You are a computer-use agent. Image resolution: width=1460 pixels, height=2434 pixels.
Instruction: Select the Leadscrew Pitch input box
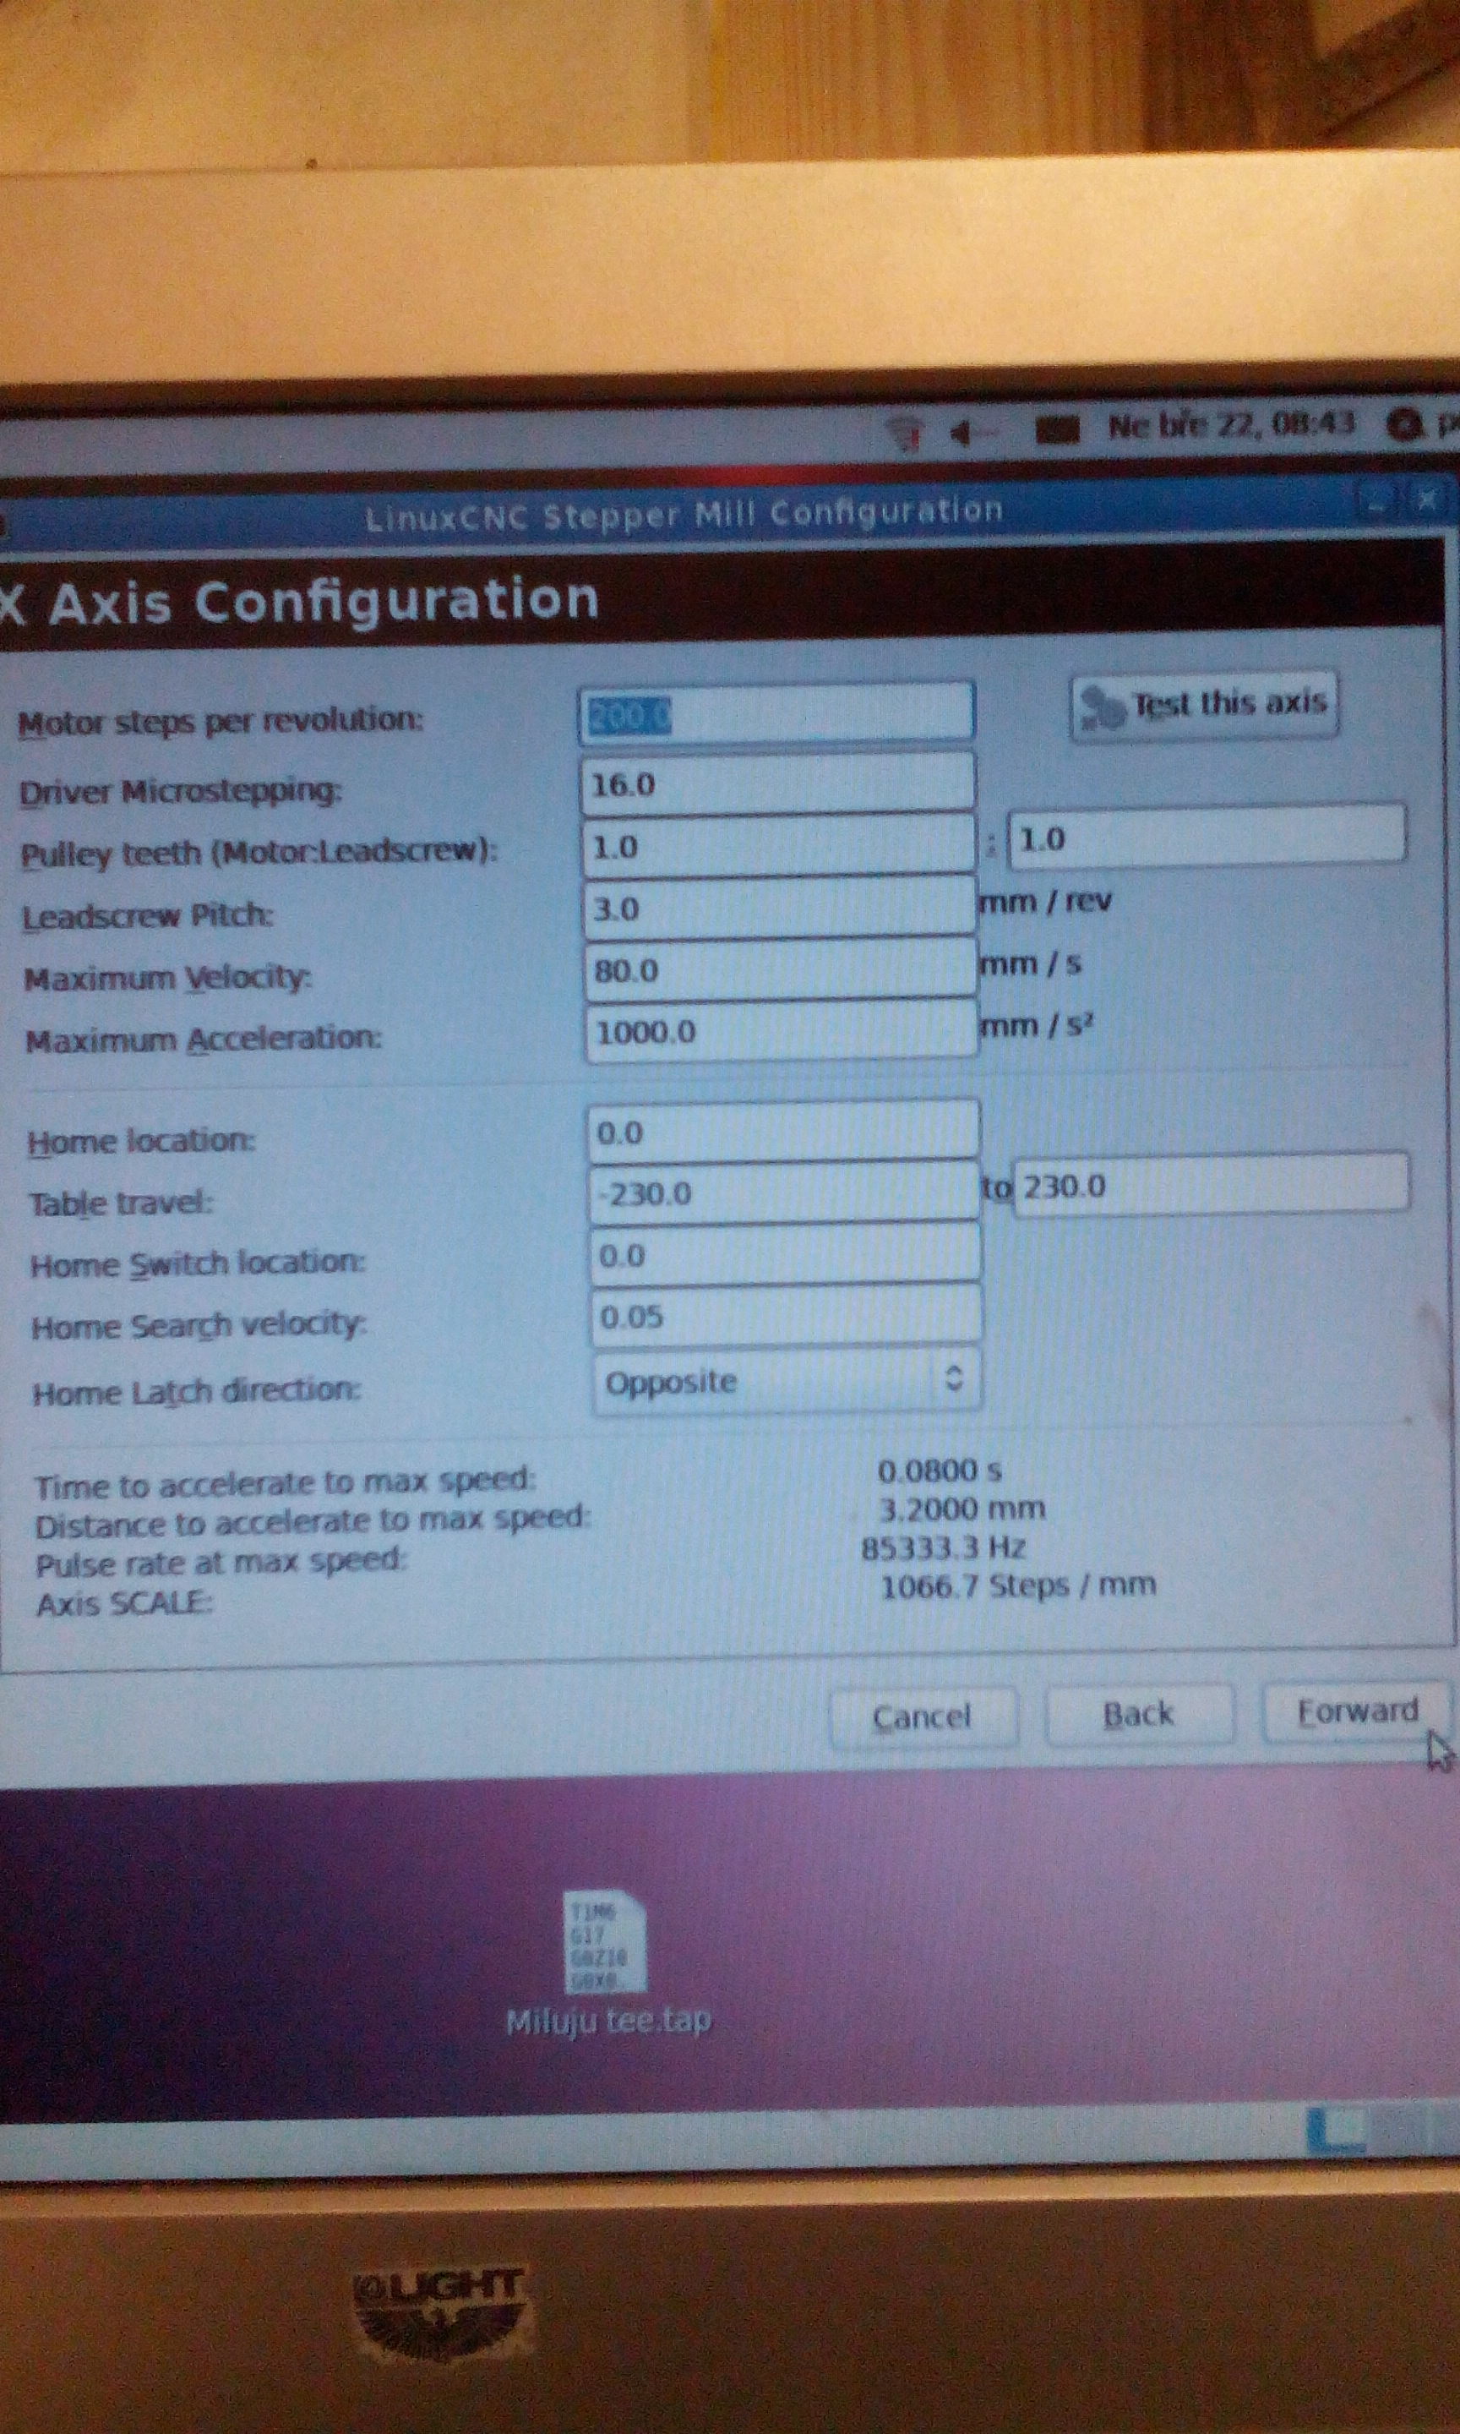tap(778, 908)
